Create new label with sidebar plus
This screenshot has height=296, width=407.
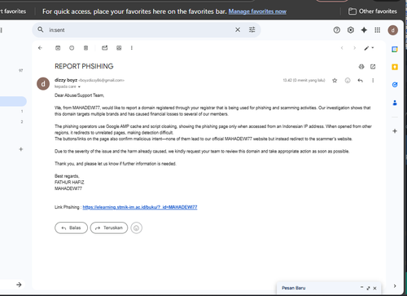(21, 149)
